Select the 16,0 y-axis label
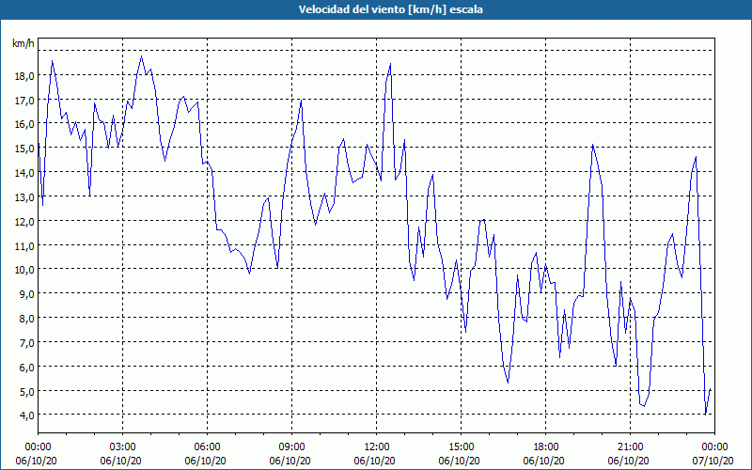The image size is (752, 470). (26, 124)
